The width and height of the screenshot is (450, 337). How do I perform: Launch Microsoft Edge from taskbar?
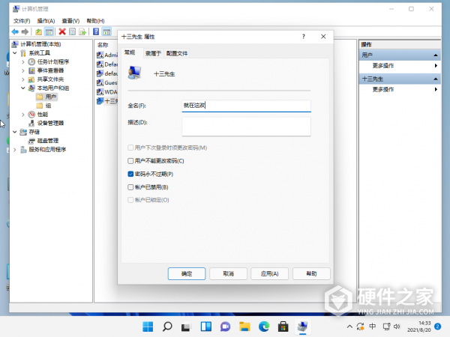264,327
